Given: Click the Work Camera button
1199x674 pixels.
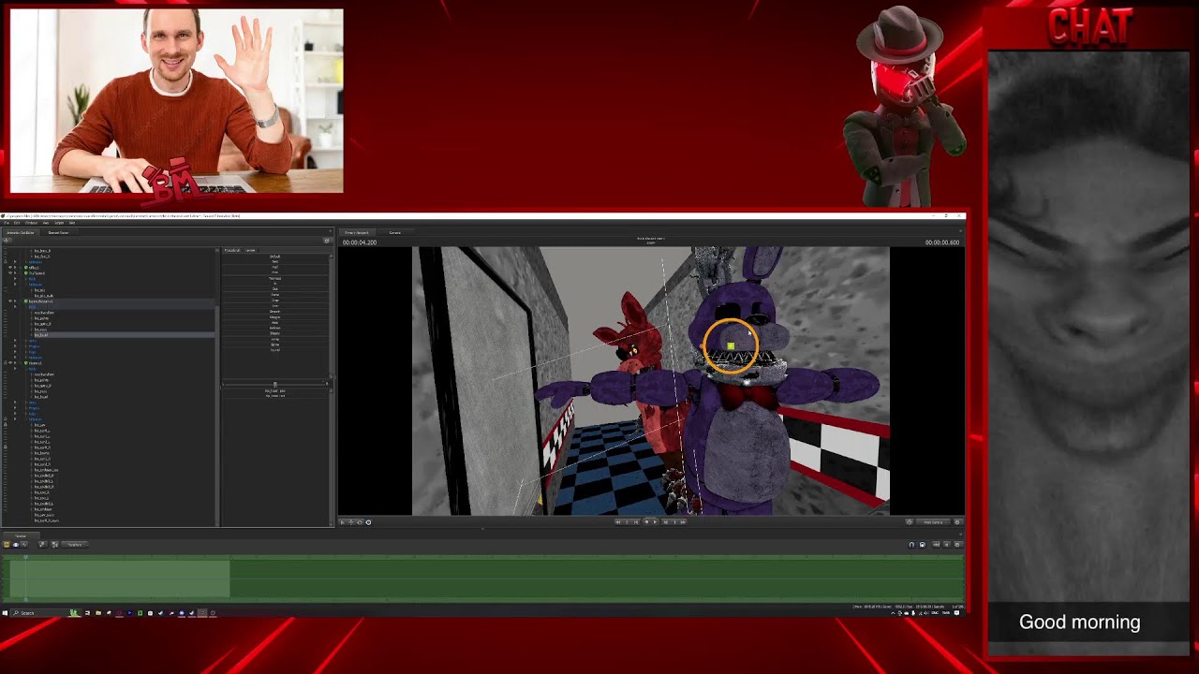Looking at the screenshot, I should (x=931, y=522).
